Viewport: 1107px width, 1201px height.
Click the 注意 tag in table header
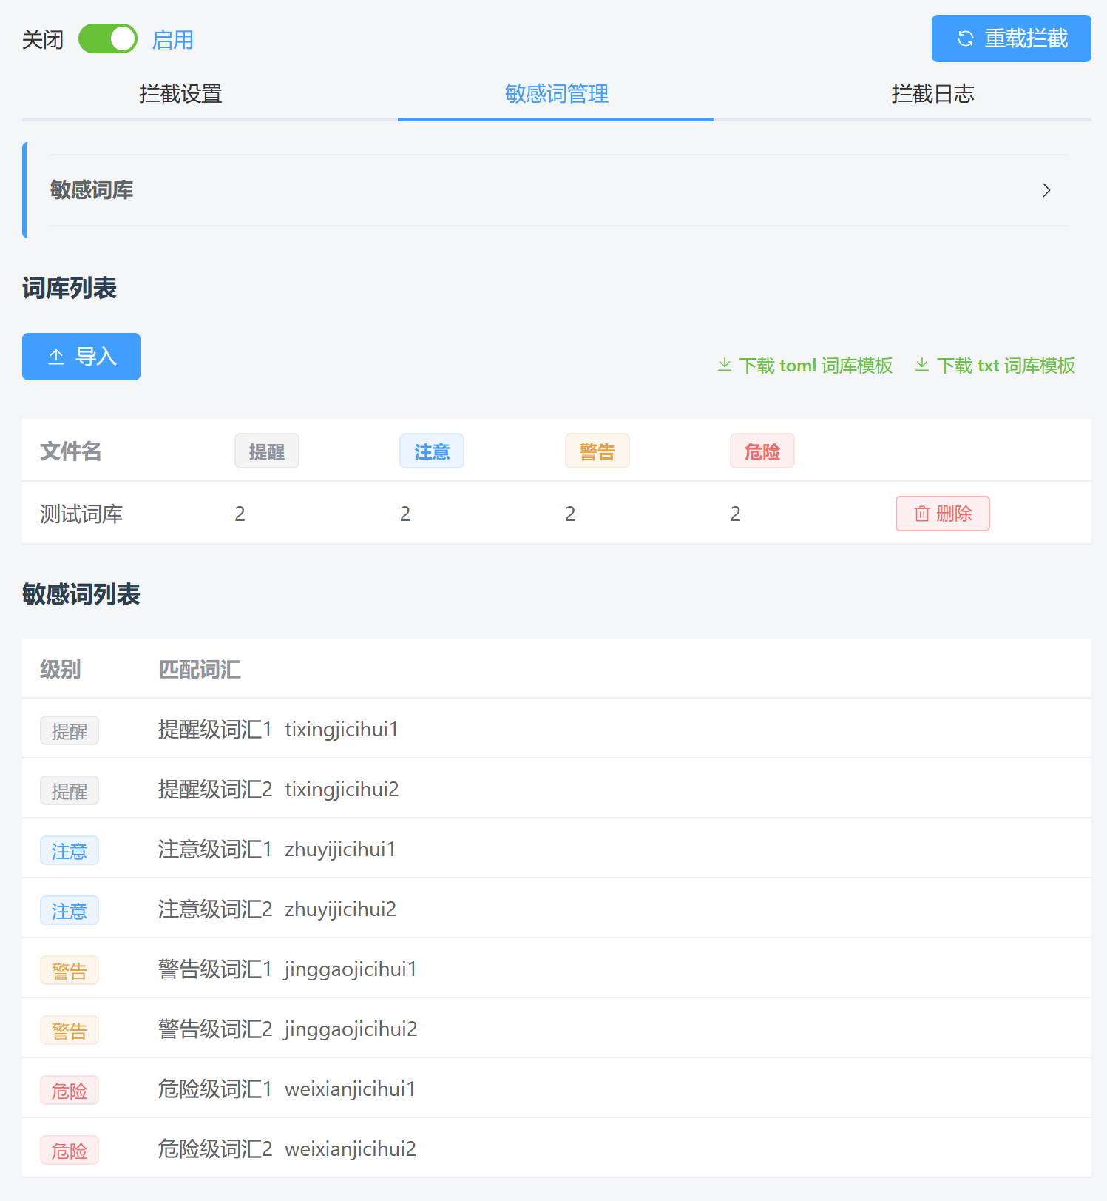pyautogui.click(x=432, y=451)
